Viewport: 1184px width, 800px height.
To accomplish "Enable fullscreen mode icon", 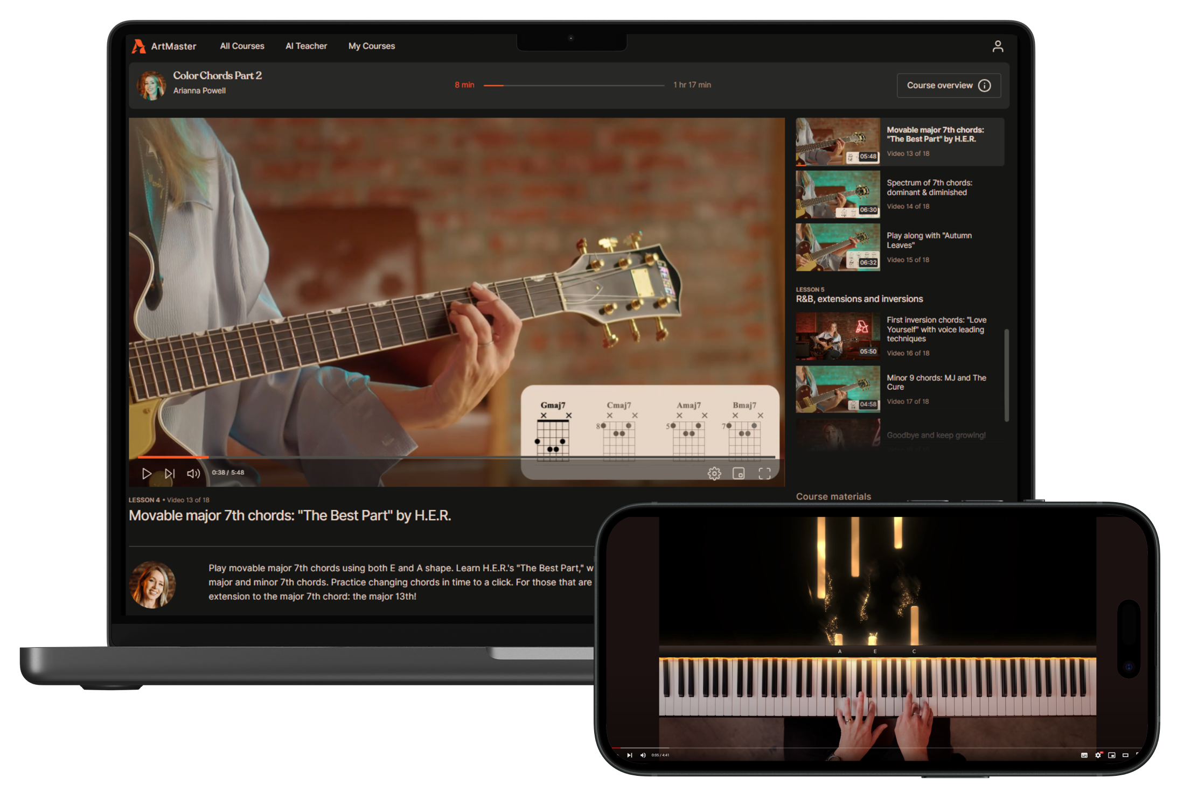I will [x=764, y=472].
